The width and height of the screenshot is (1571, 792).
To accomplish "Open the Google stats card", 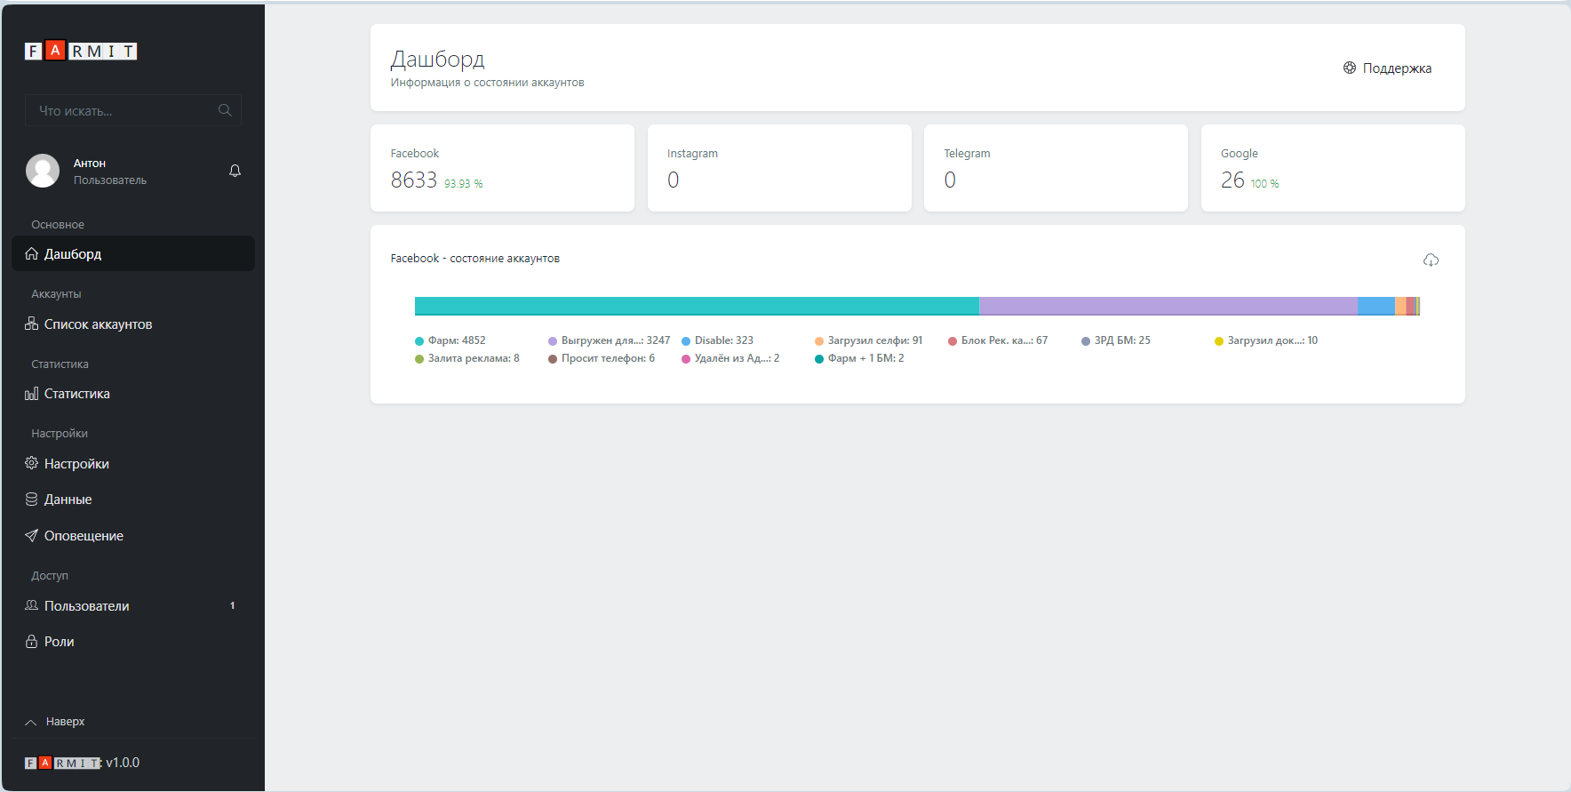I will tap(1333, 168).
